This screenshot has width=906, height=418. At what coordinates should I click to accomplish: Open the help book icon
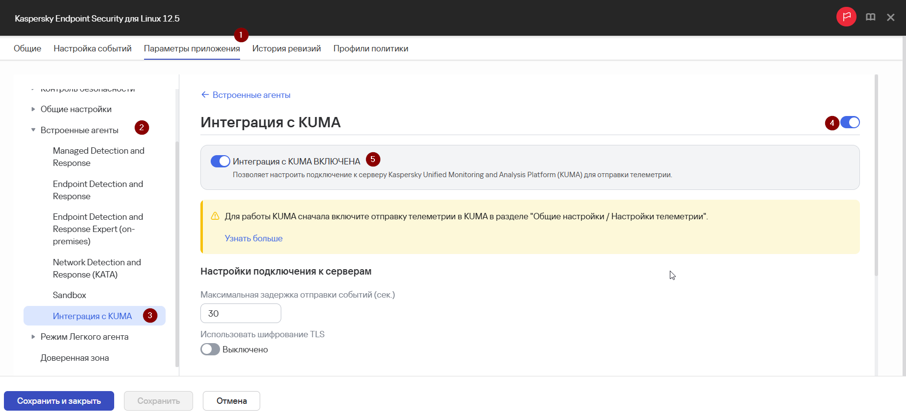[x=871, y=17]
